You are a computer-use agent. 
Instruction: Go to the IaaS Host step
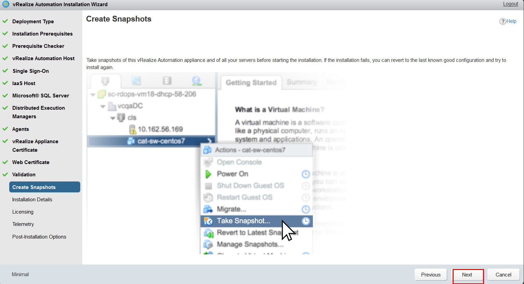[x=24, y=83]
